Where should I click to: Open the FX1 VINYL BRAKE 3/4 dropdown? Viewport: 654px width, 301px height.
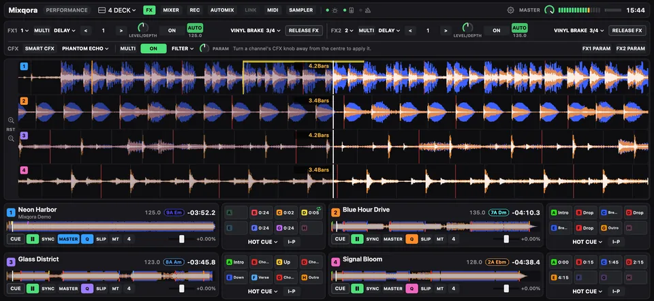pos(255,31)
